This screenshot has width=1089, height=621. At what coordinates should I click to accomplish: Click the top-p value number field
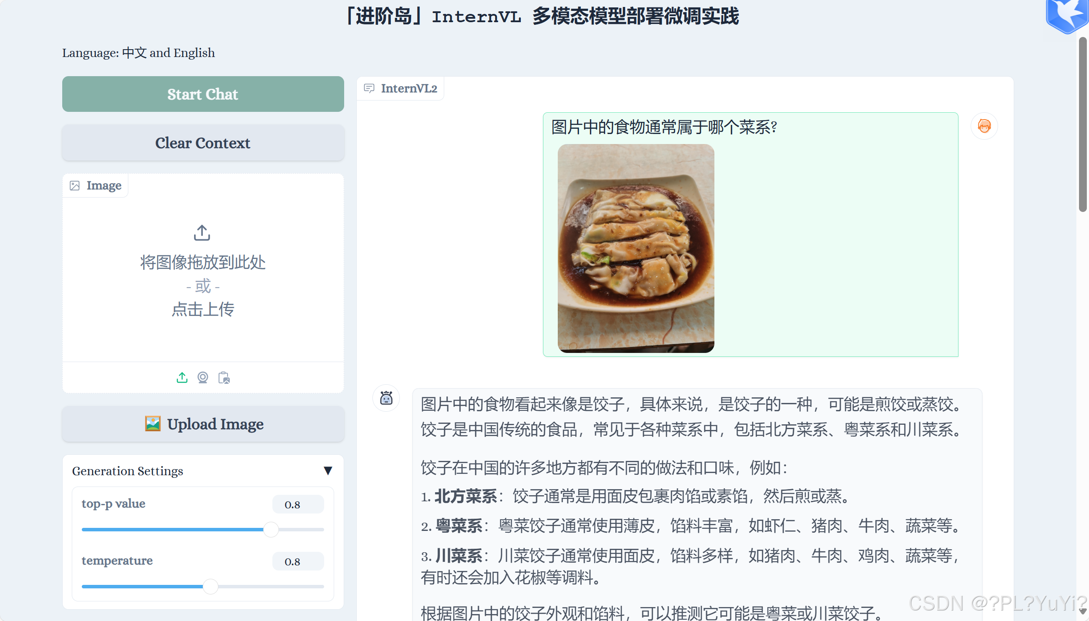click(298, 504)
